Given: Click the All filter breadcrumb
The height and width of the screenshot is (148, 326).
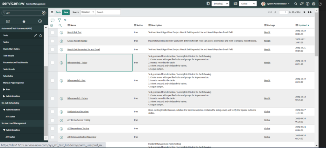Looking at the screenshot, I should (x=65, y=20).
